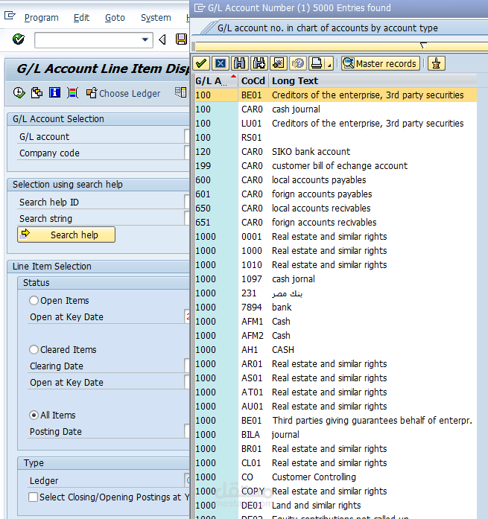This screenshot has height=519, width=488.
Task: Click the Save floppy disk icon
Action: tap(181, 39)
